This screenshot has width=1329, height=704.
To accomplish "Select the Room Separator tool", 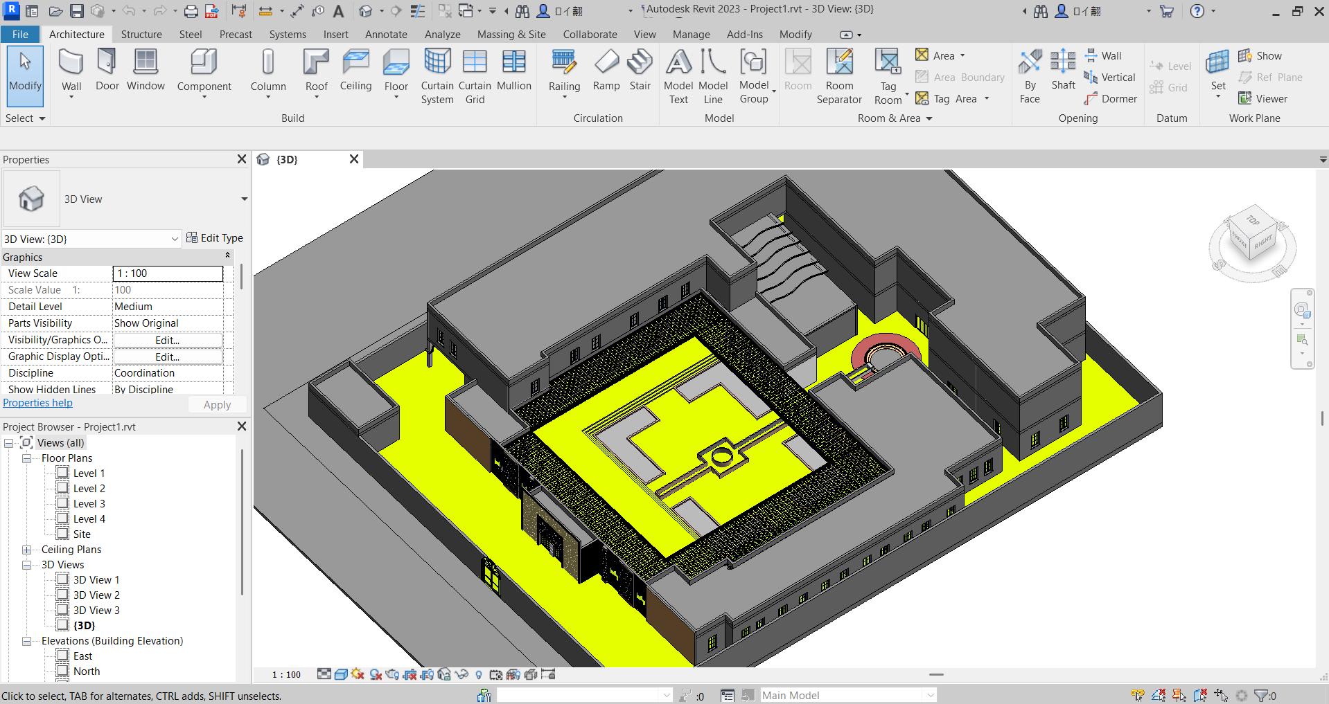I will click(x=839, y=77).
